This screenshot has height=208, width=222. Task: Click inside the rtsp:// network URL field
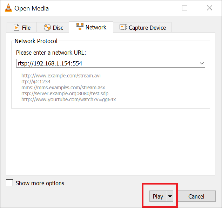[x=105, y=63]
